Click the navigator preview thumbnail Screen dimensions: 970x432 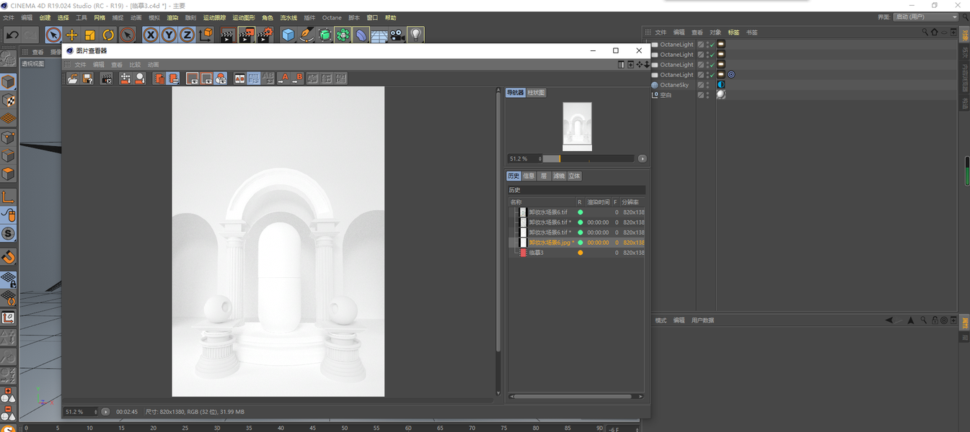577,127
